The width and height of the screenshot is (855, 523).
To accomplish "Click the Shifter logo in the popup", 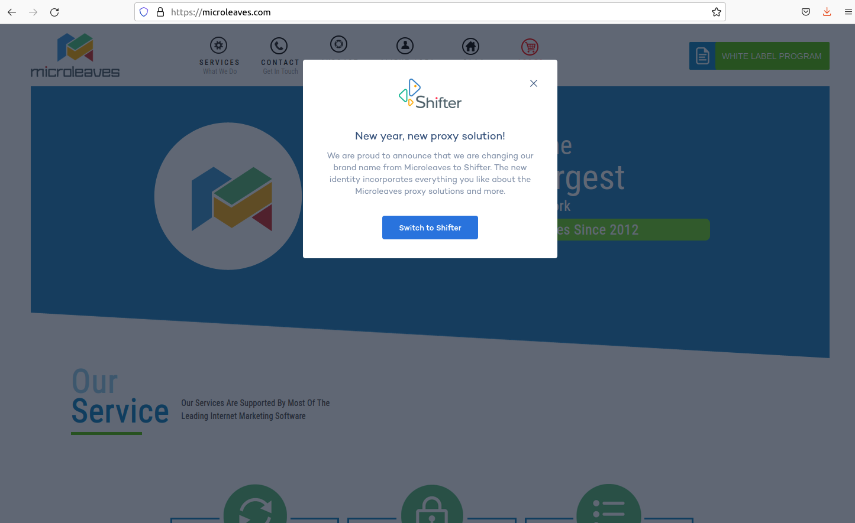I will click(x=430, y=95).
